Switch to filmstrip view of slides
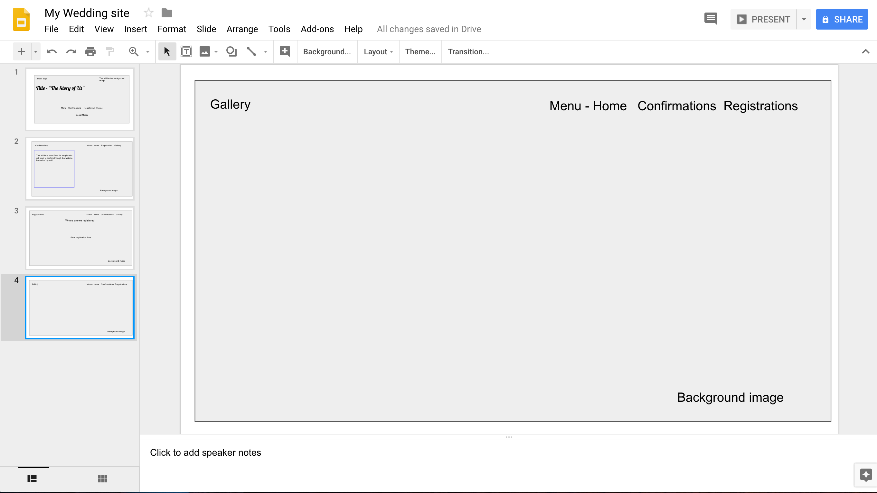Image resolution: width=877 pixels, height=493 pixels. coord(32,479)
